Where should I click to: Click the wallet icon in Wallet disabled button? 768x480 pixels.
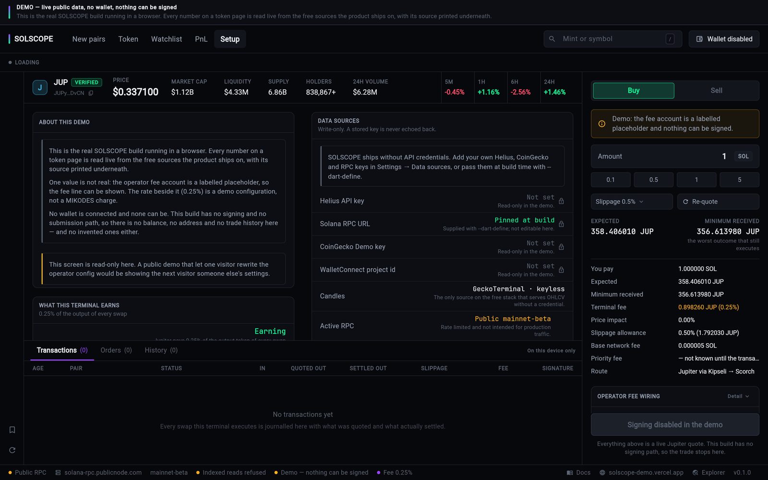click(x=699, y=39)
